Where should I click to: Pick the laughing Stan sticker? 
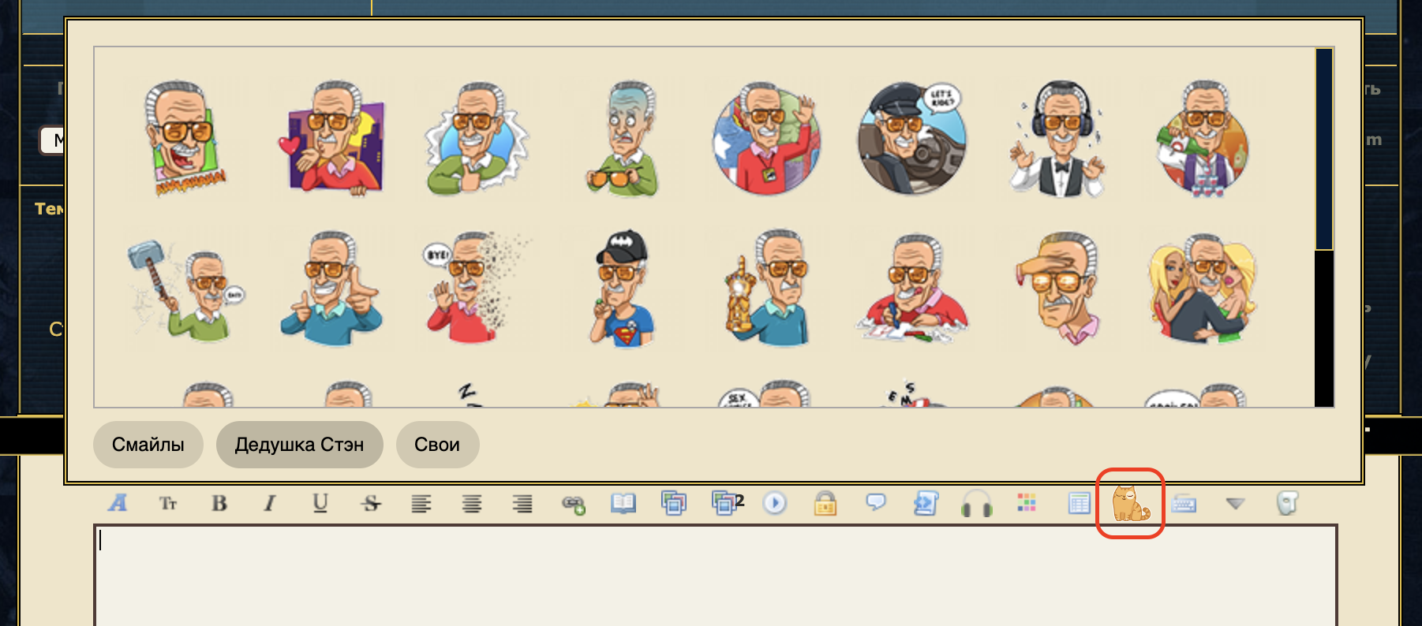click(183, 138)
